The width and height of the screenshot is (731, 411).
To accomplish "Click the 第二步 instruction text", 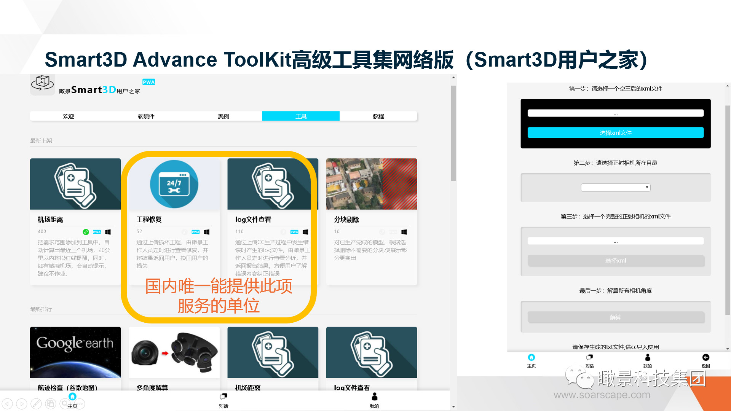I will [615, 163].
